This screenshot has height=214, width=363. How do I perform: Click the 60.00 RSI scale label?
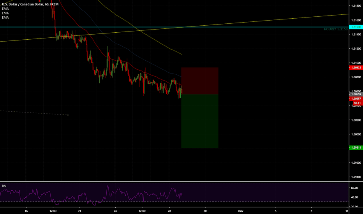click(354, 188)
